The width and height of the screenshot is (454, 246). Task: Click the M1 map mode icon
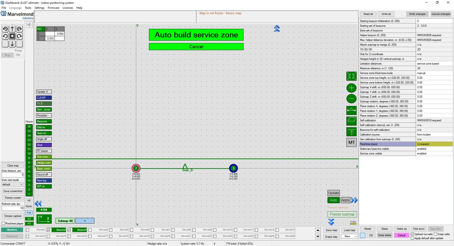(352, 142)
